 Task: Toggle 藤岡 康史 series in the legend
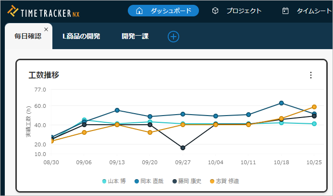pos(186,181)
